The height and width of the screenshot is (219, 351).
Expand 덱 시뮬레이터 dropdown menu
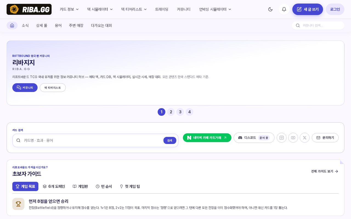tap(100, 9)
